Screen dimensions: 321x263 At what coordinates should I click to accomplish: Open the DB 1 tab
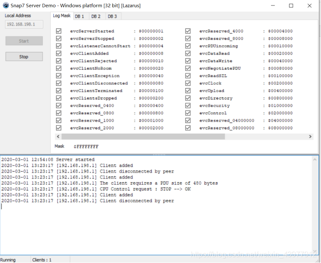tap(79, 16)
